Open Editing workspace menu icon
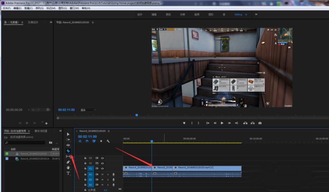Screen dimensions: 329x192 coord(246,15)
